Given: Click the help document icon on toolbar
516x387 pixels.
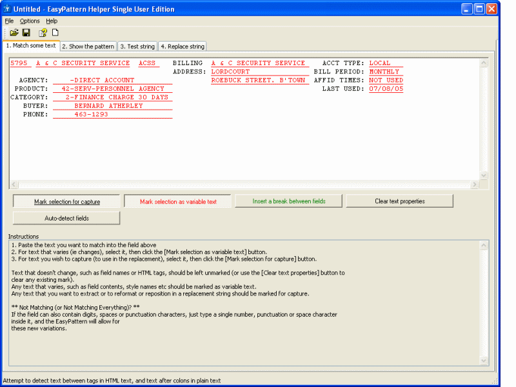Looking at the screenshot, I should coord(43,32).
